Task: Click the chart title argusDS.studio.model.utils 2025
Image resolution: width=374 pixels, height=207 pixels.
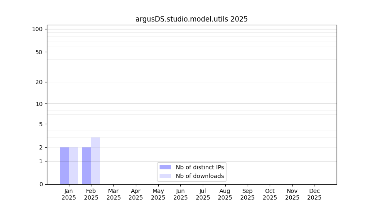Action: click(192, 19)
